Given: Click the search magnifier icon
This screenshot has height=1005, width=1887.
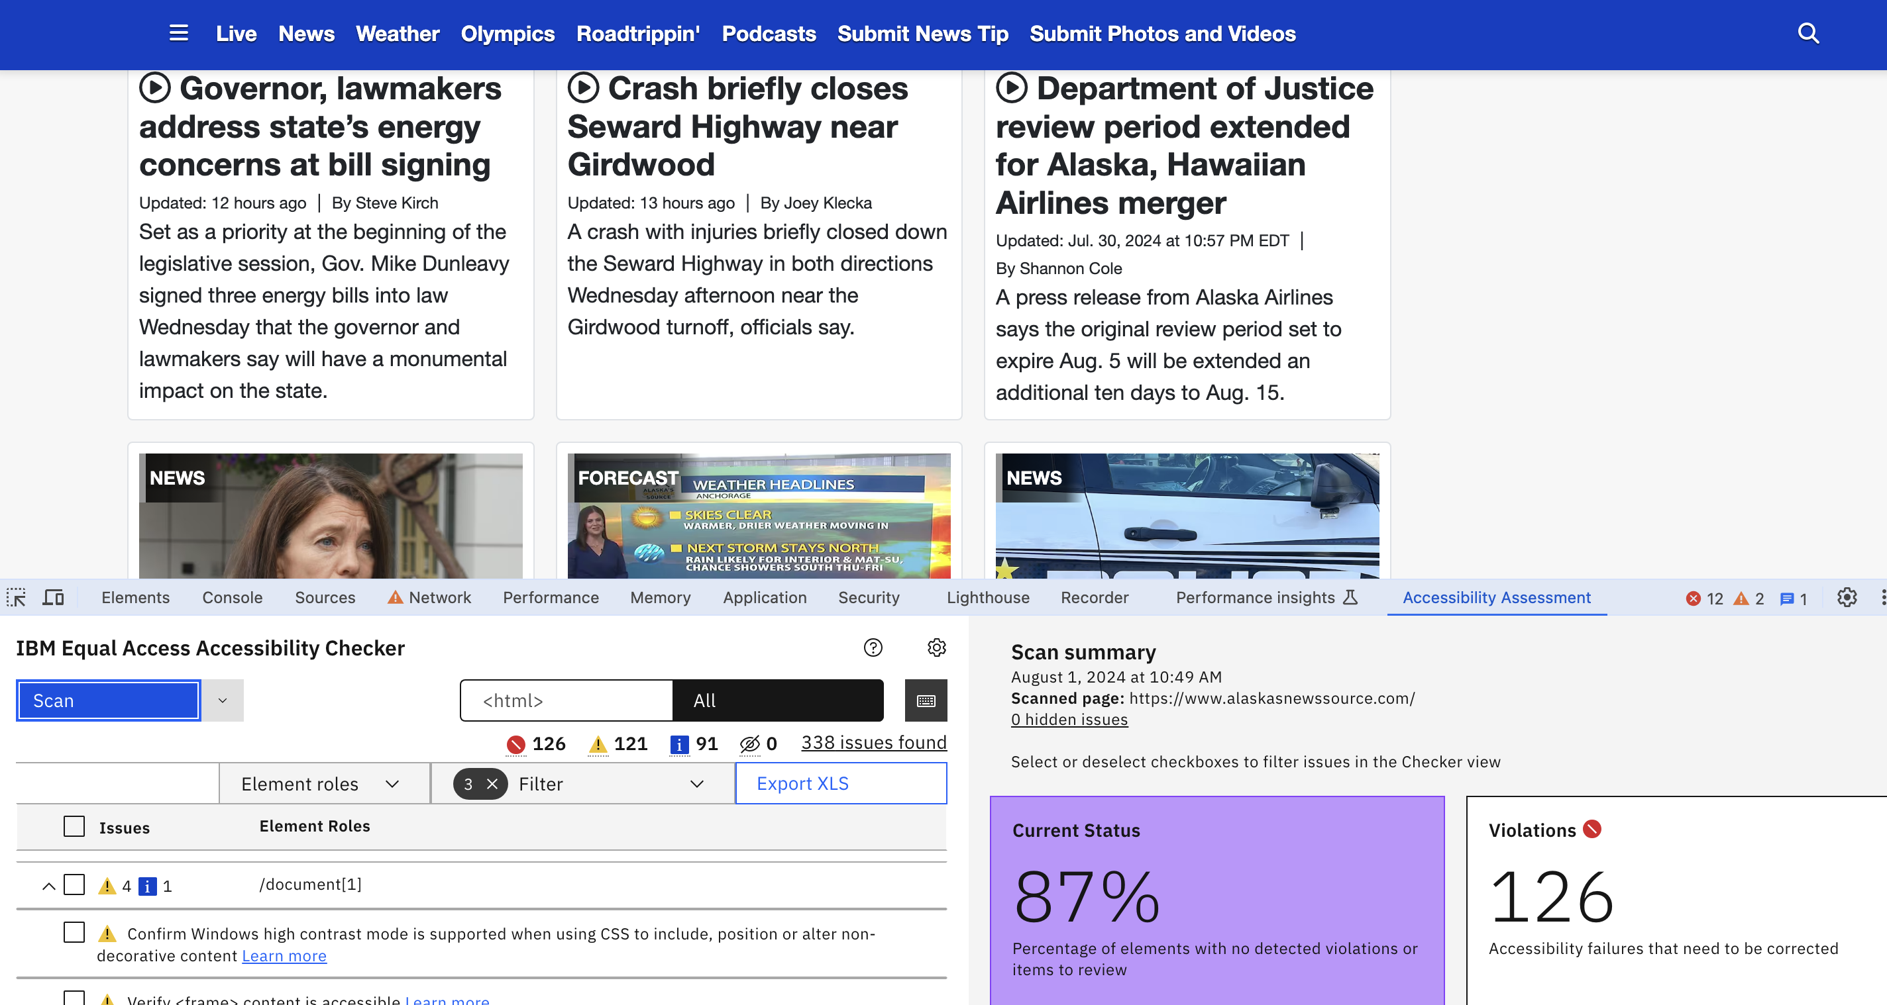Looking at the screenshot, I should tap(1808, 33).
